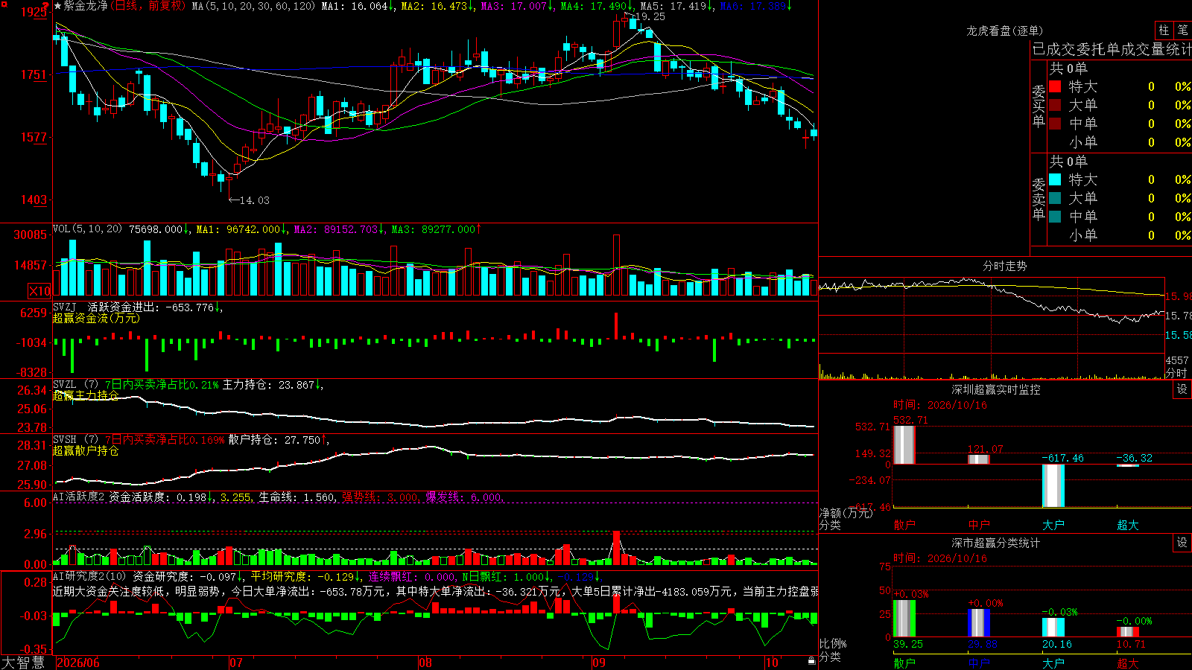Viewport: 1192px width, 670px height.
Task: Click the star icon beside 紫金龙净
Action: point(58,6)
